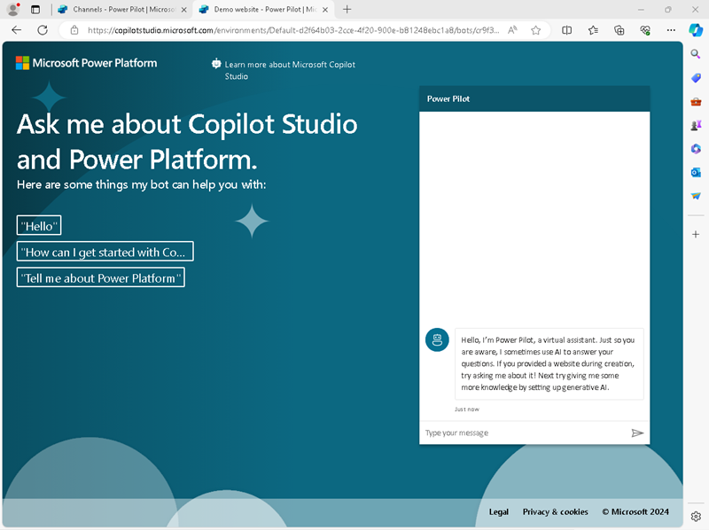The image size is (709, 530).
Task: Click the Type your message field
Action: pyautogui.click(x=525, y=433)
